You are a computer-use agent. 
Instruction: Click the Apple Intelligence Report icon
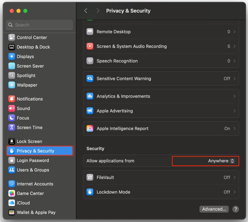point(90,128)
